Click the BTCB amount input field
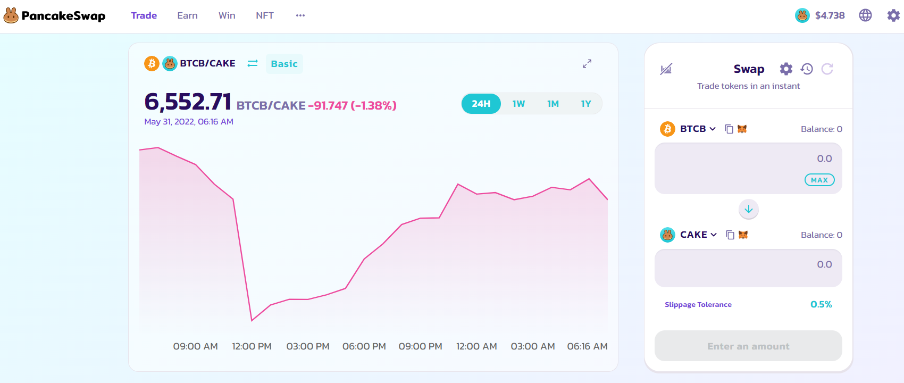The width and height of the screenshot is (904, 383). [x=748, y=168]
